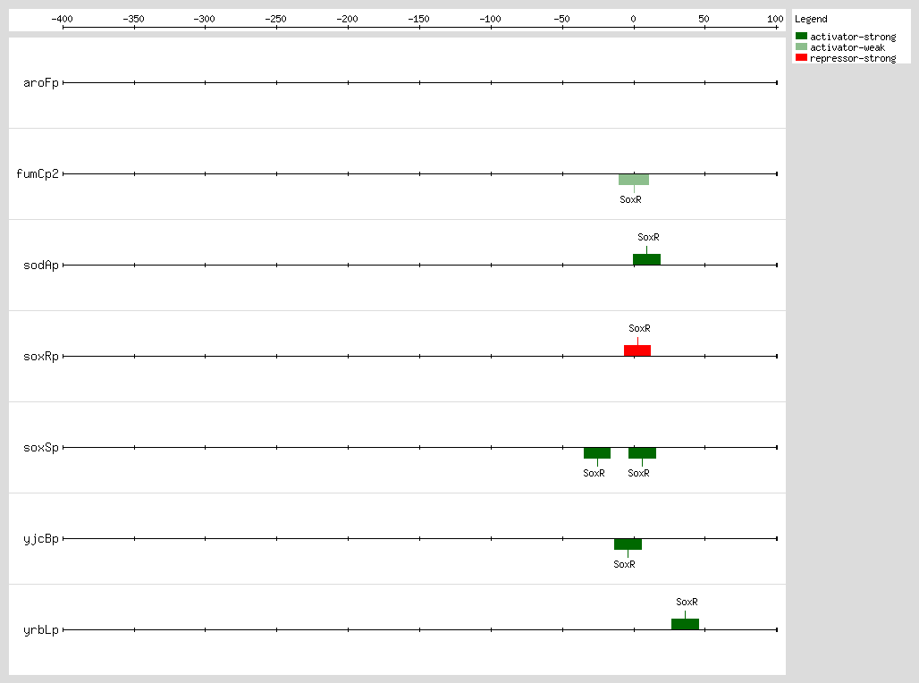Click the right SoxR label under soxSp
Viewport: 919px width, 683px height.
(639, 473)
